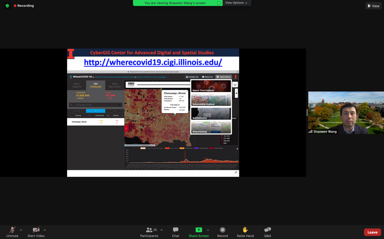This screenshot has width=384, height=239.
Task: Expand share options caret beside Share Screen
Action: coord(208,230)
